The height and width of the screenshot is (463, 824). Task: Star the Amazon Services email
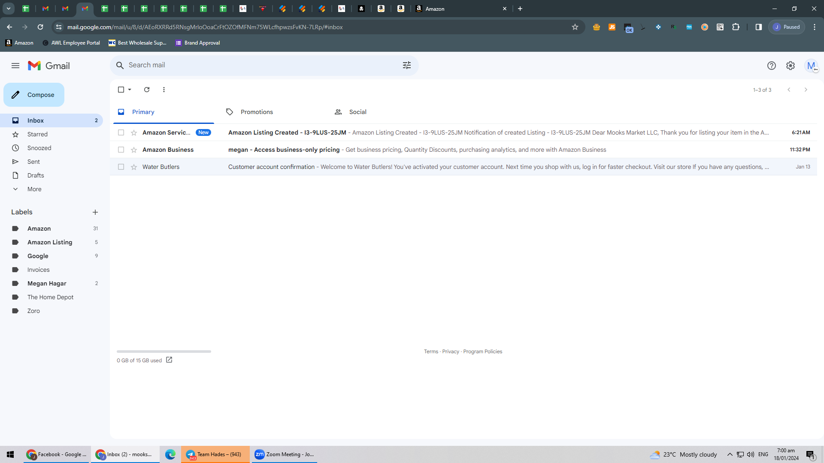[x=134, y=132]
